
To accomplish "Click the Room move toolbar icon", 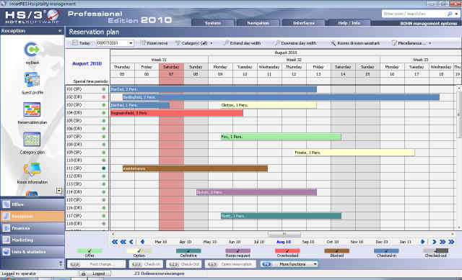I will [143, 43].
